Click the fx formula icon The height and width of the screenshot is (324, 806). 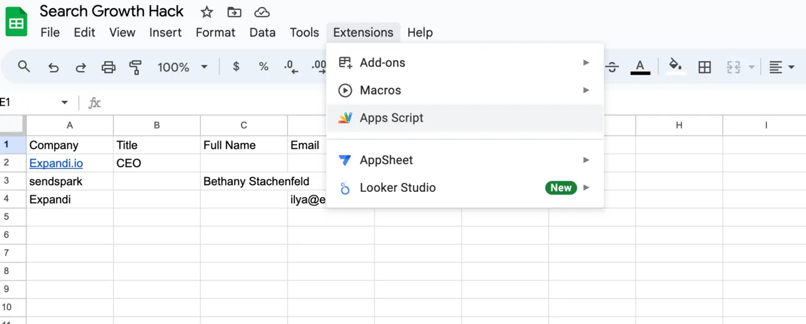tap(94, 103)
